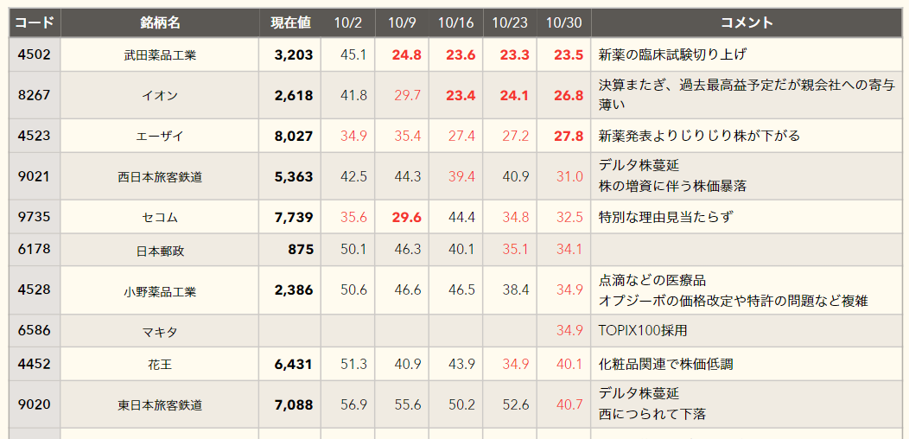Viewport: 909px width, 439px height.
Task: Click the name 日本郵政
Action: tap(160, 251)
